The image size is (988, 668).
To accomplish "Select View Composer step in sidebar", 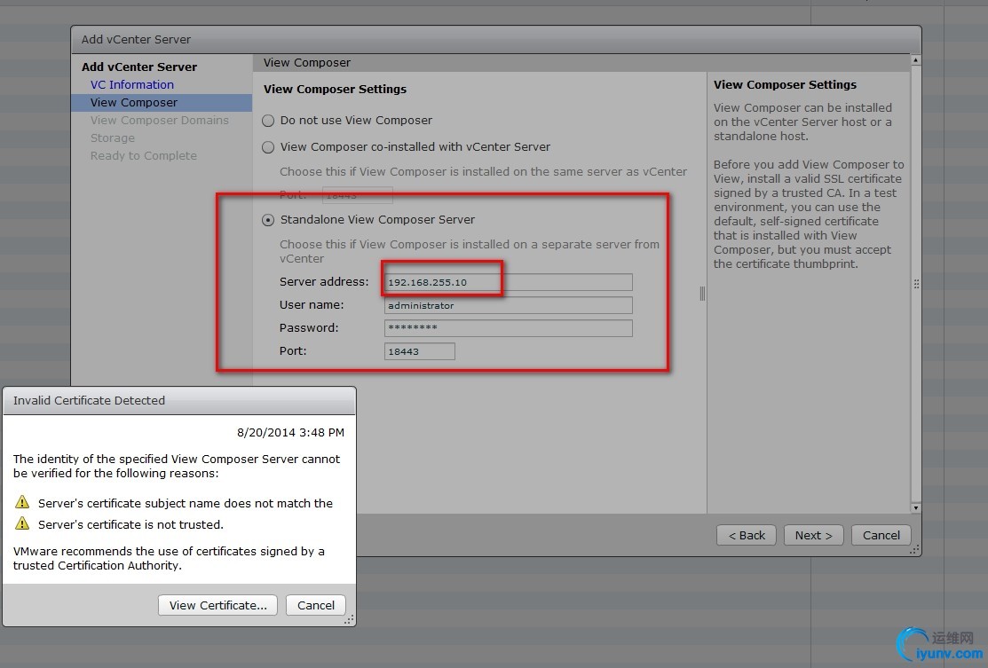I will (162, 103).
